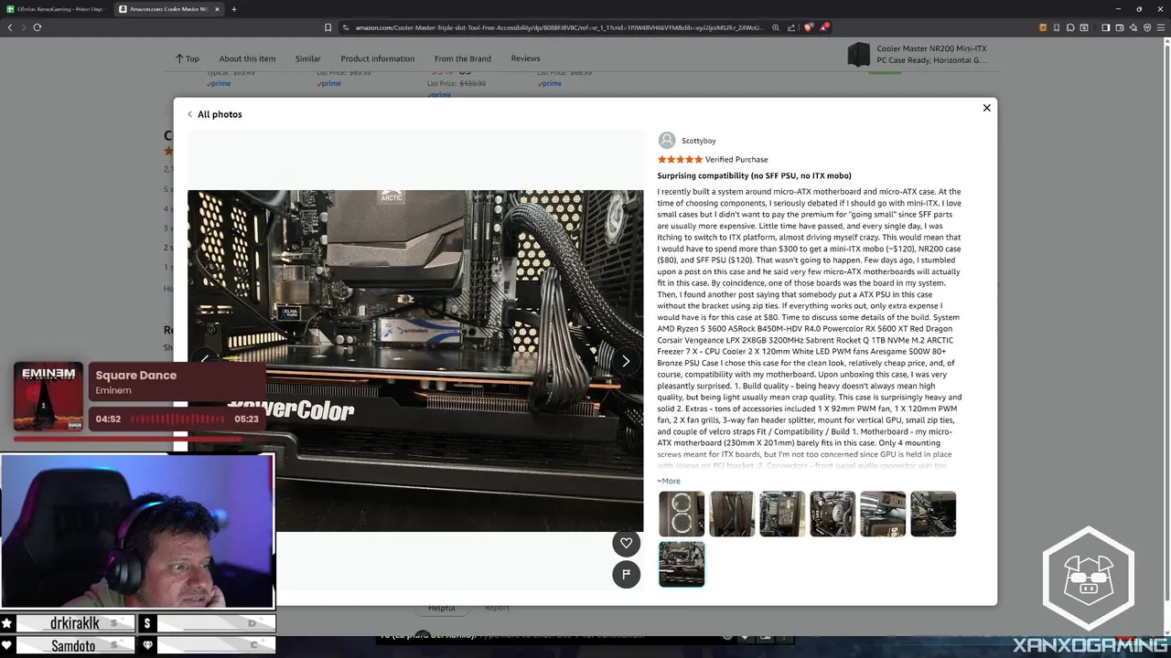1171x658 pixels.
Task: Show the next review photo
Action: [626, 361]
